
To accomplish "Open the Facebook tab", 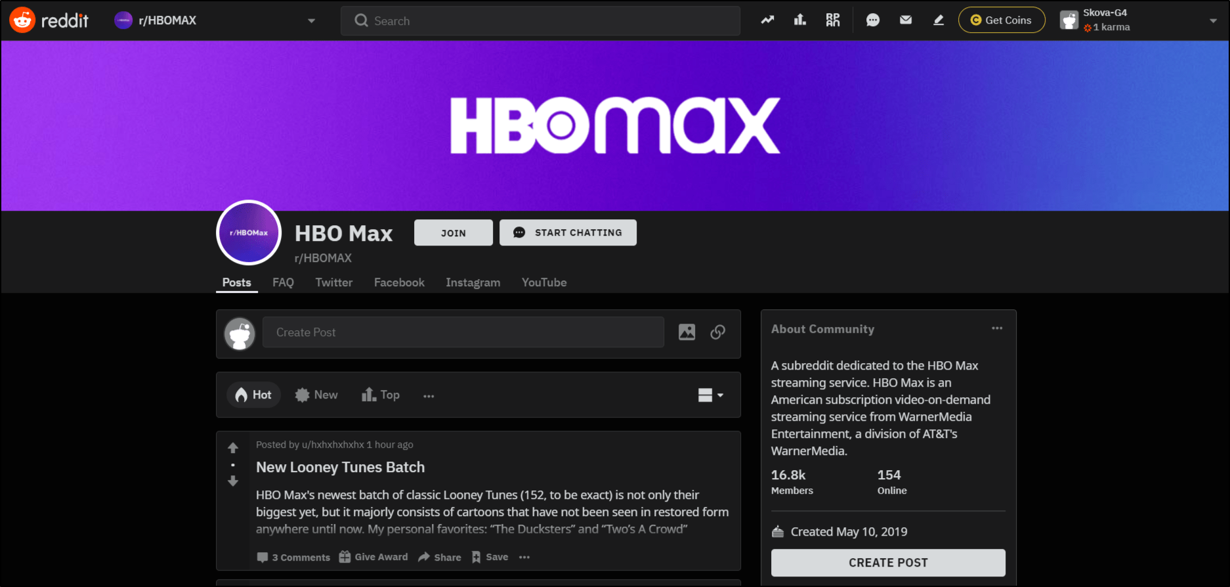I will pyautogui.click(x=399, y=282).
